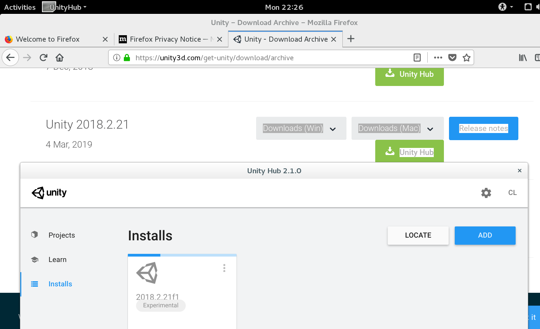Click the Unity Hub button for Unity 2018.2.21

point(409,151)
